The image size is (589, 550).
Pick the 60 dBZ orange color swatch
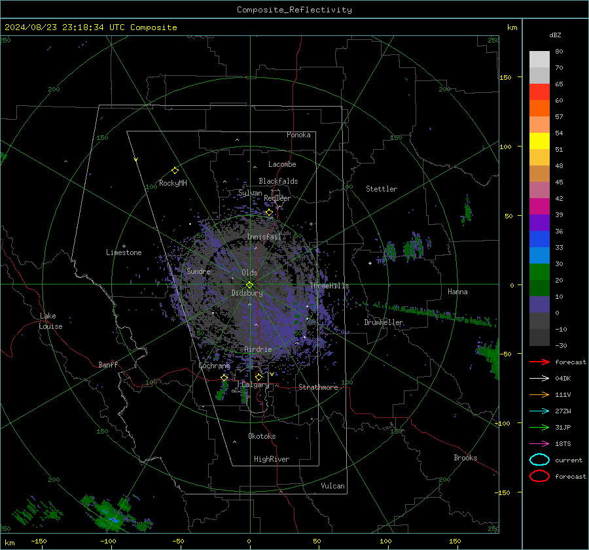tap(539, 108)
